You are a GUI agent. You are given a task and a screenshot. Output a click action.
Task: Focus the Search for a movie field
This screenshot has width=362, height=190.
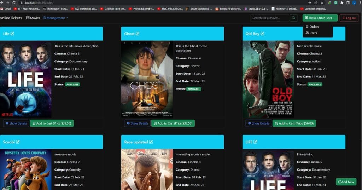coord(270,18)
